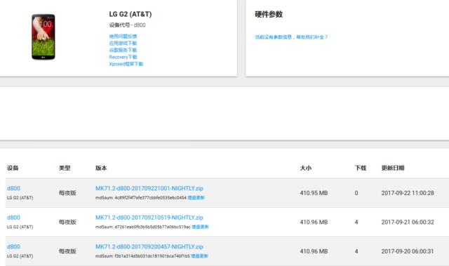Select md5sum f3b1a314d5b031dc181901bca74bf1b5 text
449x266 pixels.
click(142, 256)
